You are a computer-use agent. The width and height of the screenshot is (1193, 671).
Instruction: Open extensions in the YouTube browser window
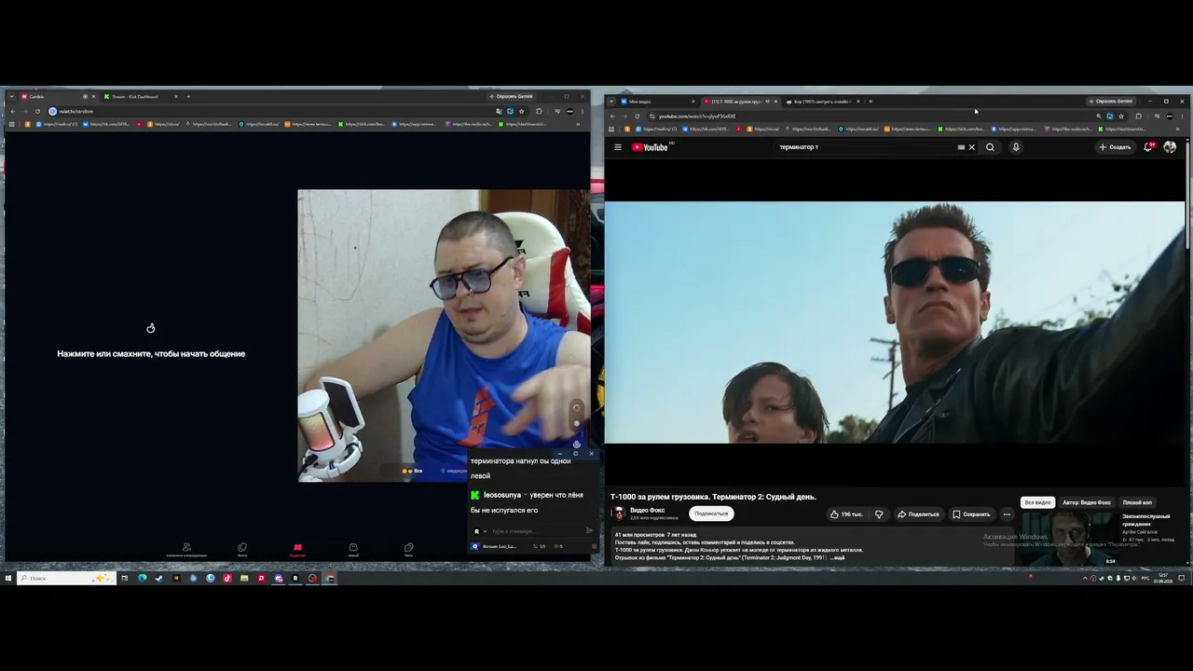1138,116
